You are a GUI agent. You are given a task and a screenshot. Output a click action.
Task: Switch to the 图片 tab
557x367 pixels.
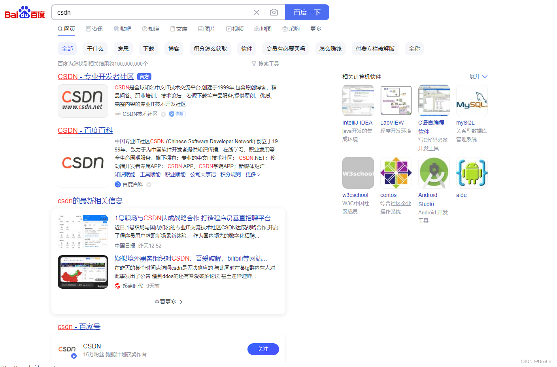point(207,29)
